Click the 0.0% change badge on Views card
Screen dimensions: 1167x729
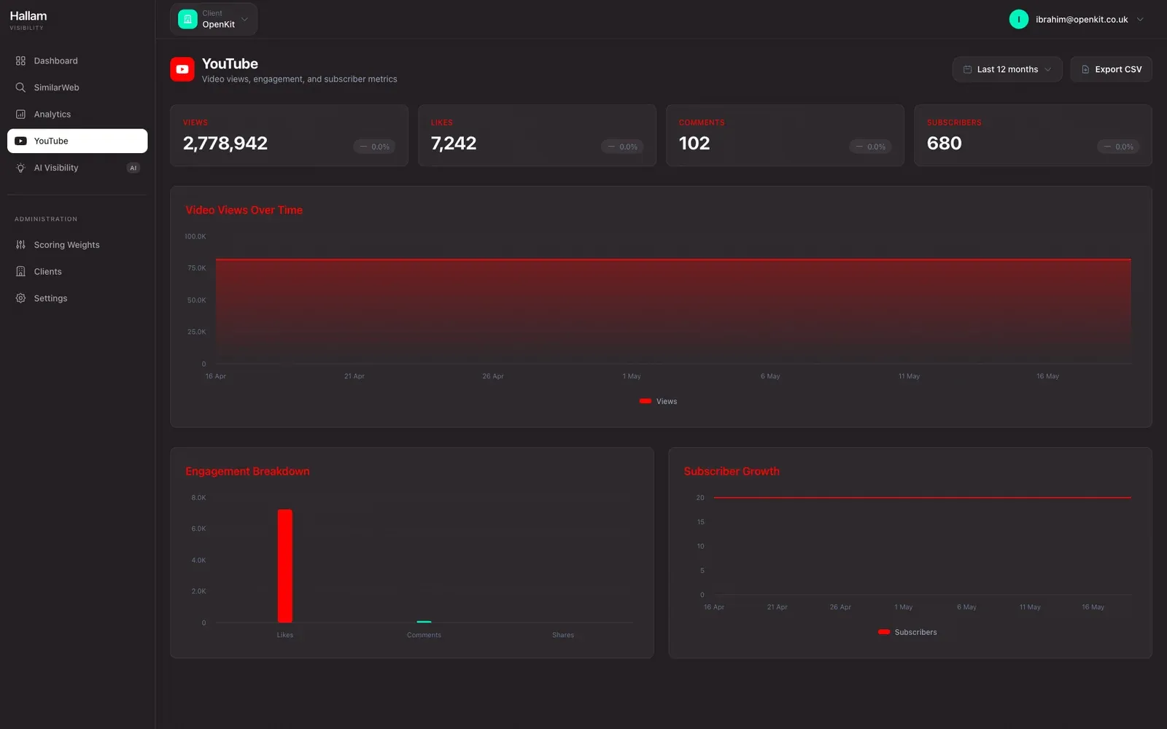click(x=375, y=147)
